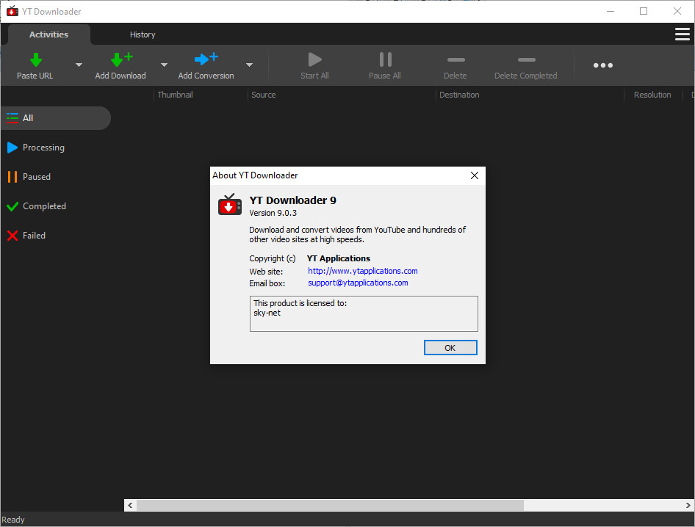Image resolution: width=695 pixels, height=527 pixels.
Task: Click the YT Downloader TV logo in dialog
Action: click(x=230, y=205)
